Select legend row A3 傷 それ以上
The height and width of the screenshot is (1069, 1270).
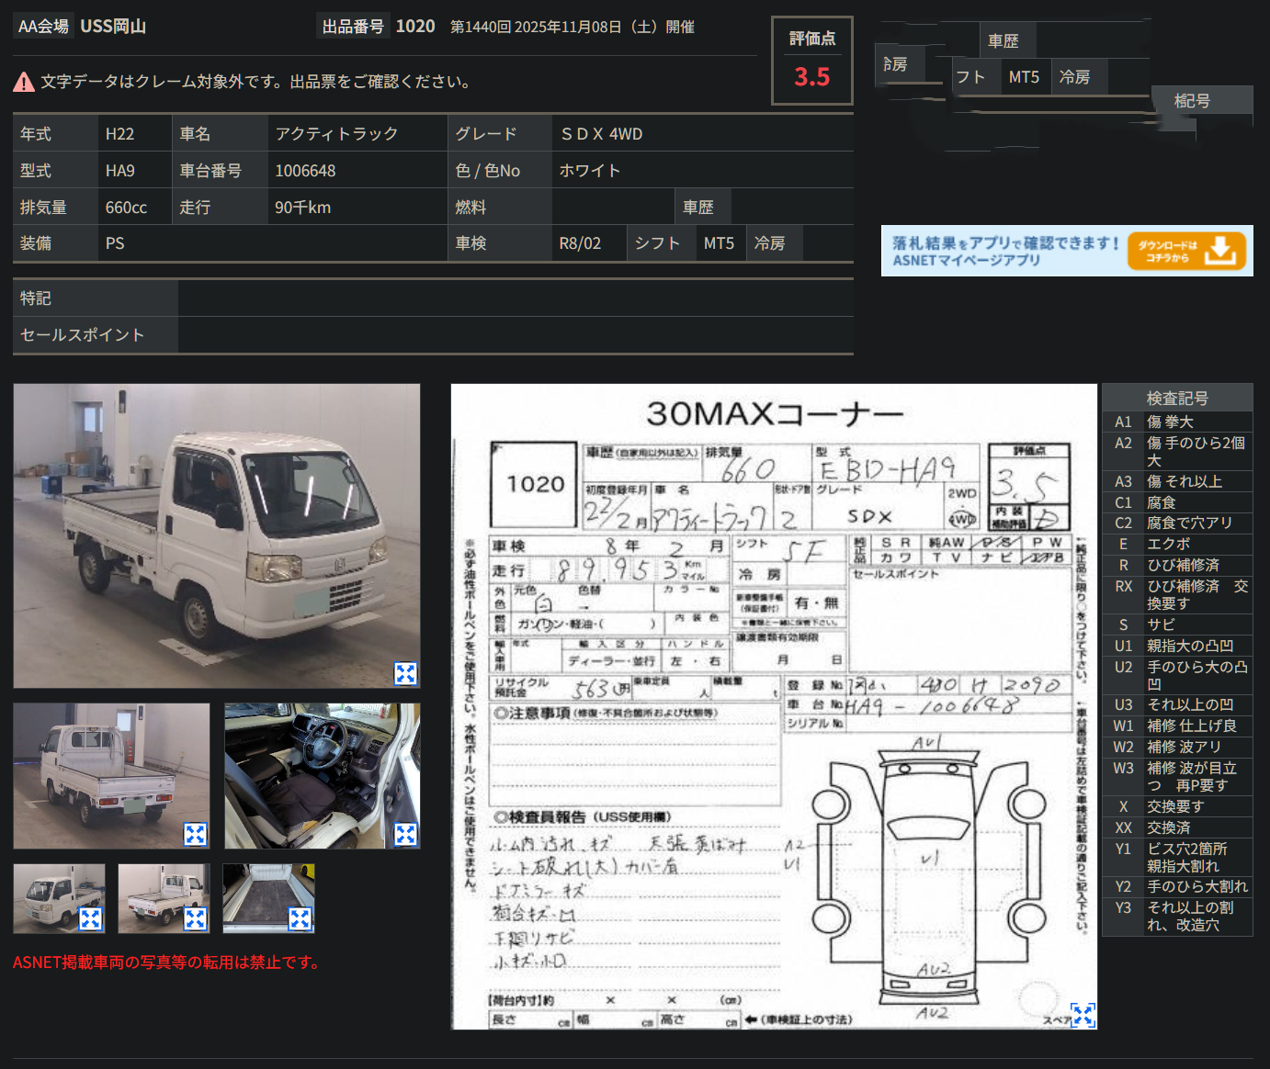(1177, 481)
